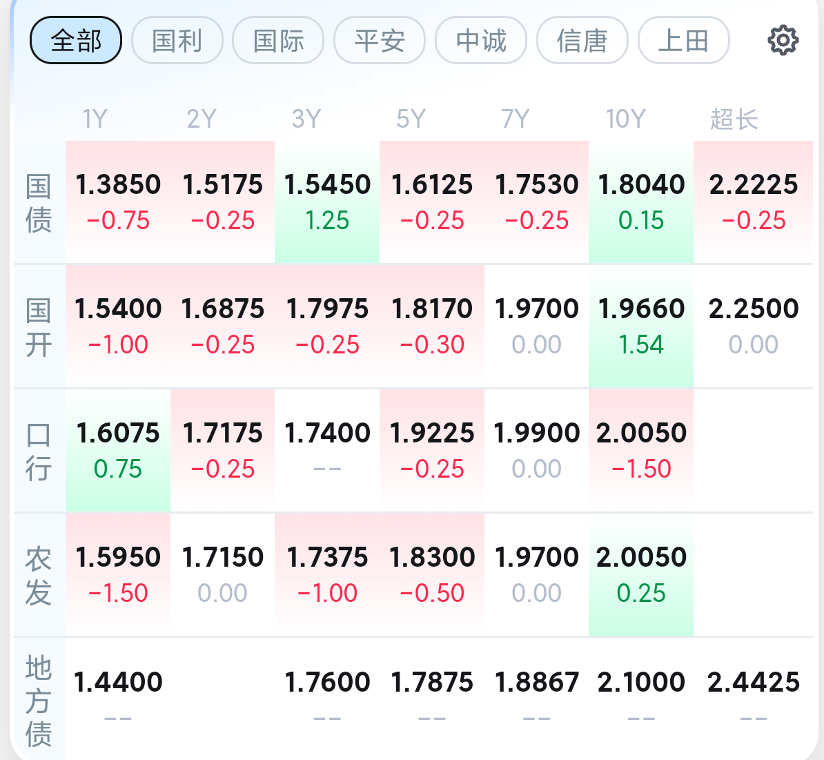Open the 国债 3Y cell showing 1.5450
Screen dimensions: 824x760
(327, 201)
